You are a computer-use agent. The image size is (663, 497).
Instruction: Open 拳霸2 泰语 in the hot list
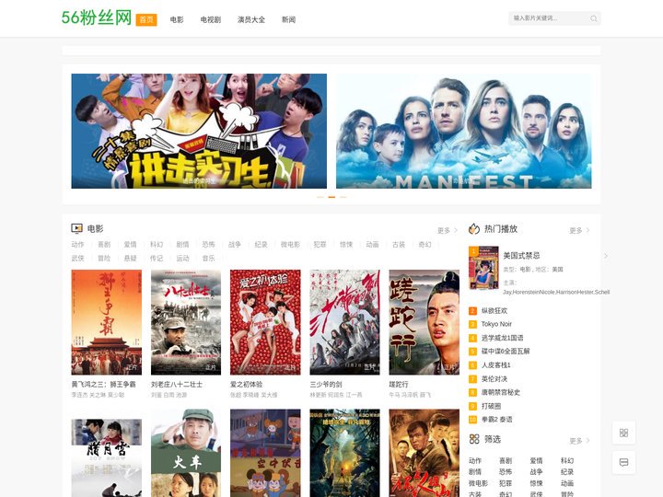point(497,420)
